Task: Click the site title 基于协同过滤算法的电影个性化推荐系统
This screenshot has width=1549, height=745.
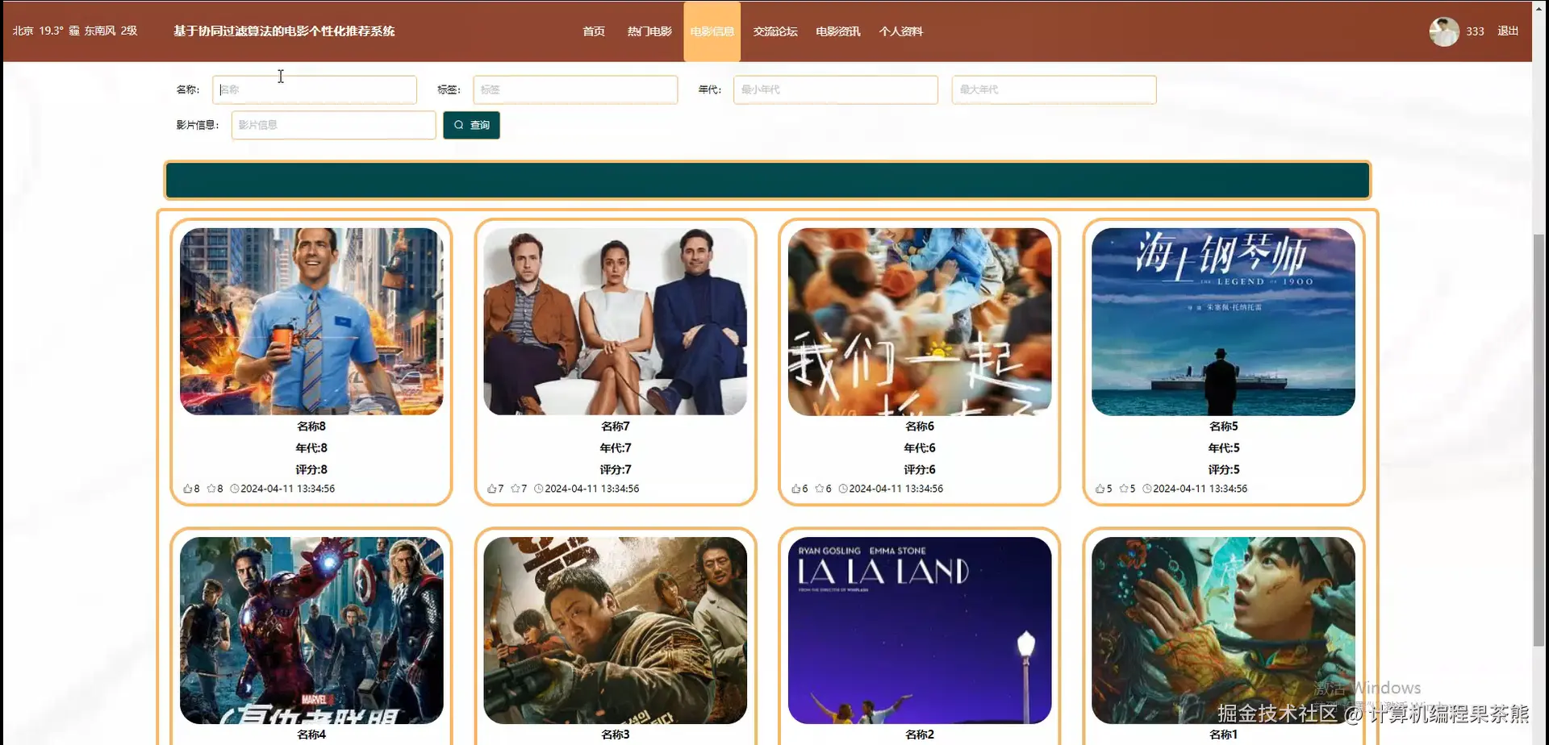Action: point(284,31)
